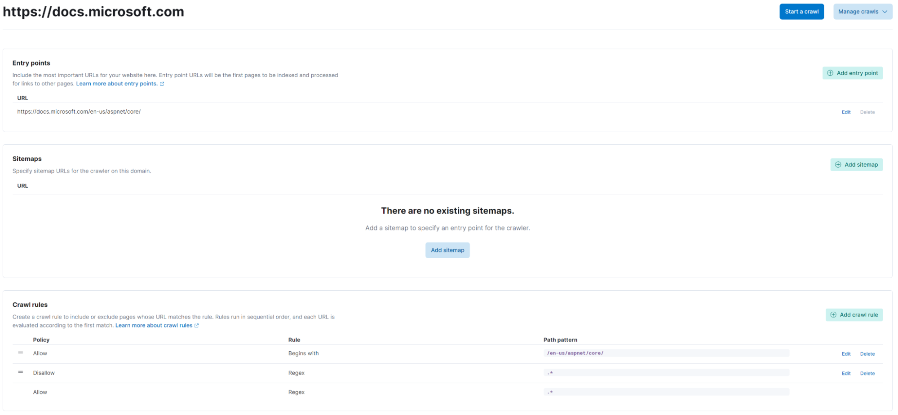Grab drag handle of Disallow Regex rule
The height and width of the screenshot is (415, 898).
pyautogui.click(x=21, y=372)
